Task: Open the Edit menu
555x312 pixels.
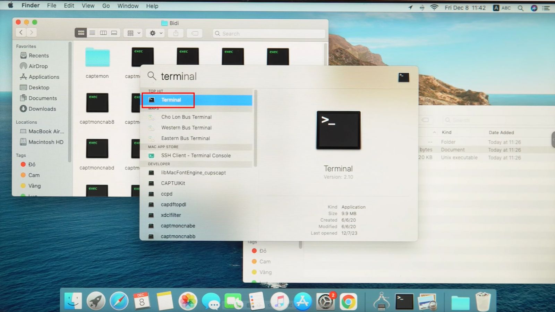Action: [x=69, y=6]
